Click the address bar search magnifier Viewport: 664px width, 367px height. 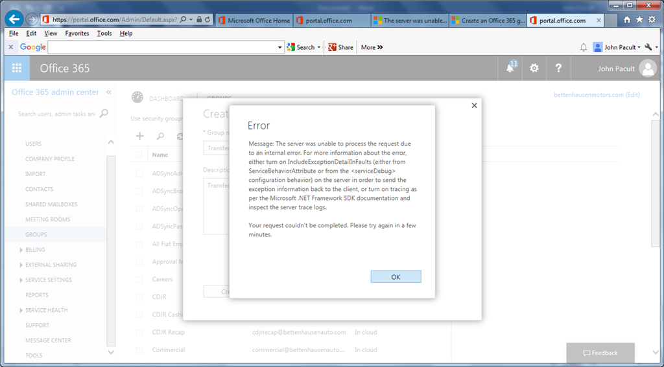pyautogui.click(x=183, y=19)
